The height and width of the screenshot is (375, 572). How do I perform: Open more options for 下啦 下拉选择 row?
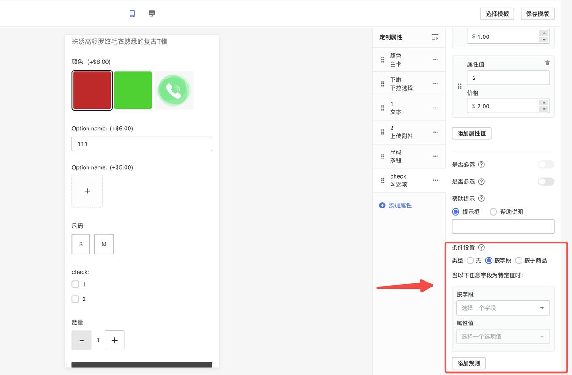coord(435,84)
